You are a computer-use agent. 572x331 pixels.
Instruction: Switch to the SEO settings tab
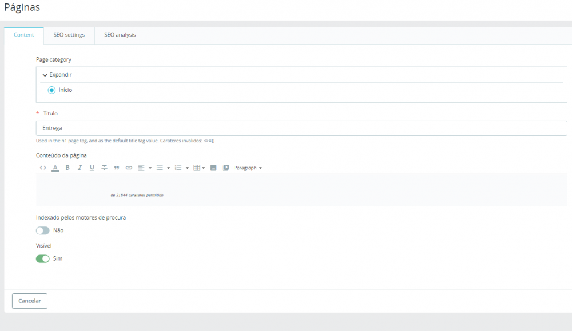[x=69, y=35]
